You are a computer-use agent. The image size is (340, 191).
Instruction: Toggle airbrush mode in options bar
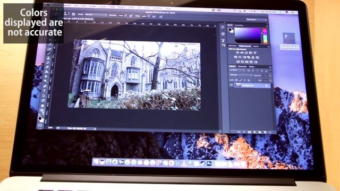154,16
